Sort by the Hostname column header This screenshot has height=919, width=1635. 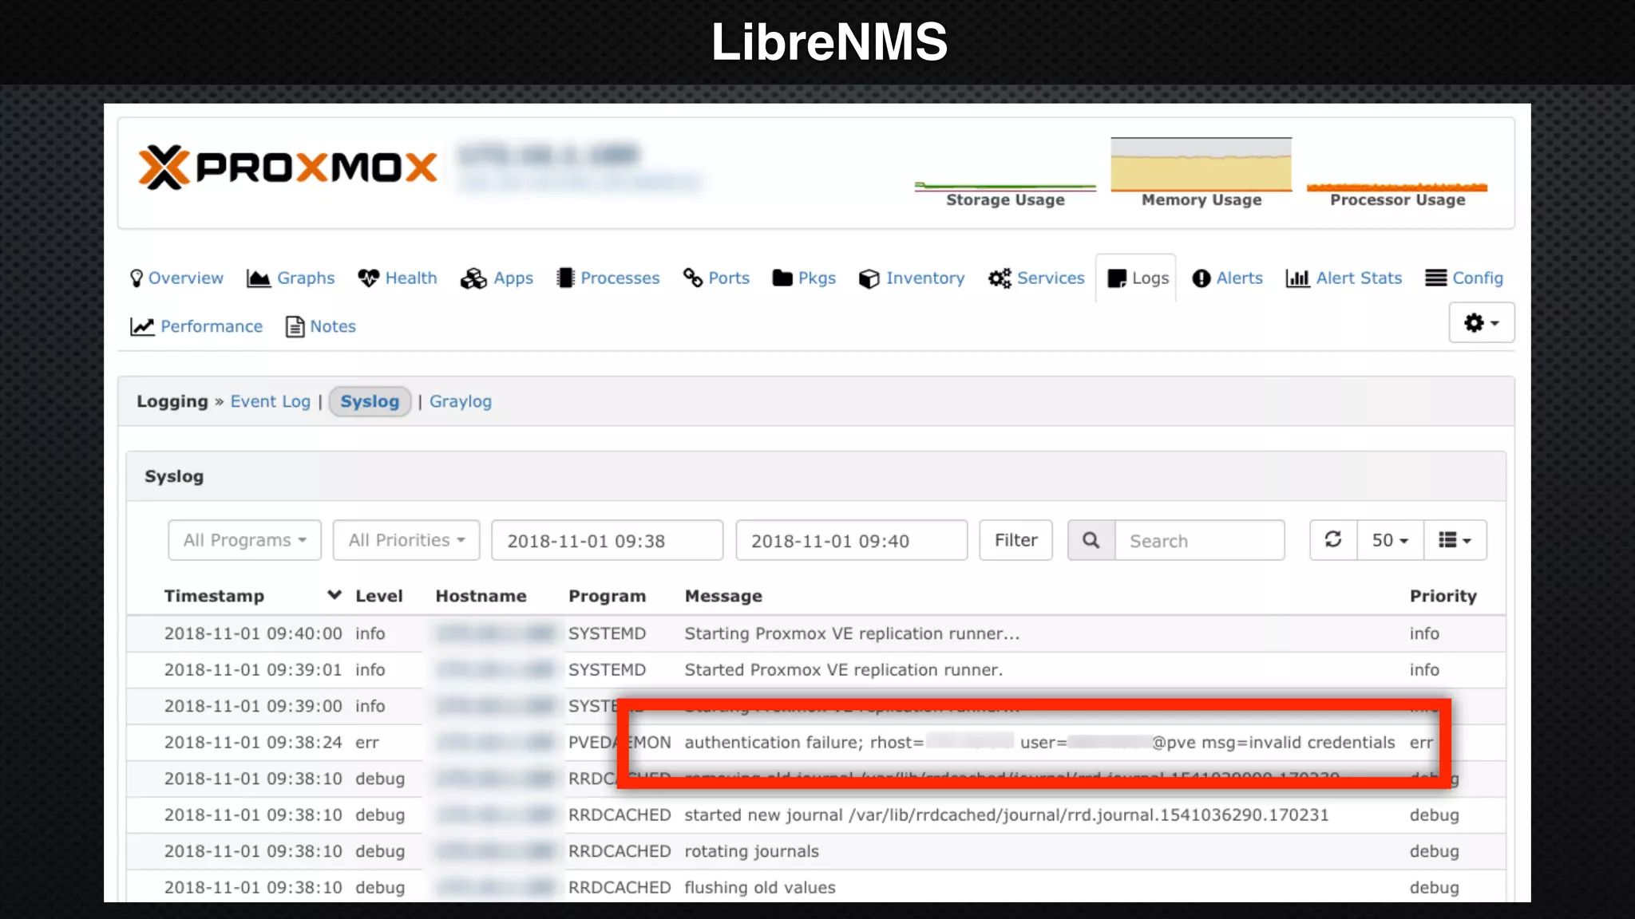tap(481, 596)
